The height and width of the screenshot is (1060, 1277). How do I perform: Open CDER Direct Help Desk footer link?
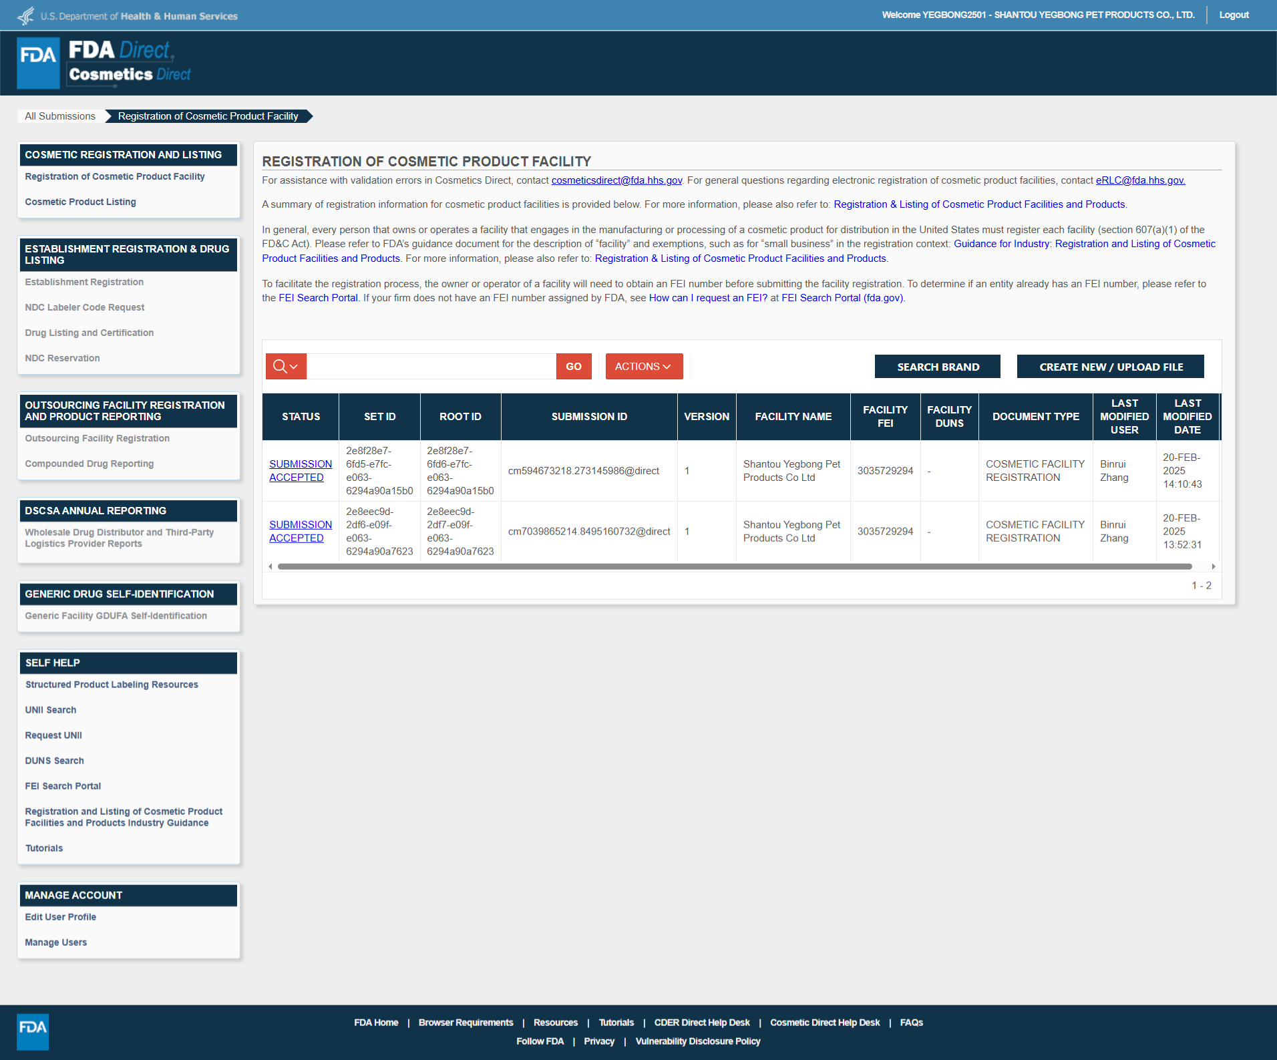702,1023
